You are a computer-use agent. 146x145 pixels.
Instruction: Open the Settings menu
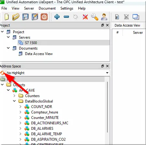[67, 8]
